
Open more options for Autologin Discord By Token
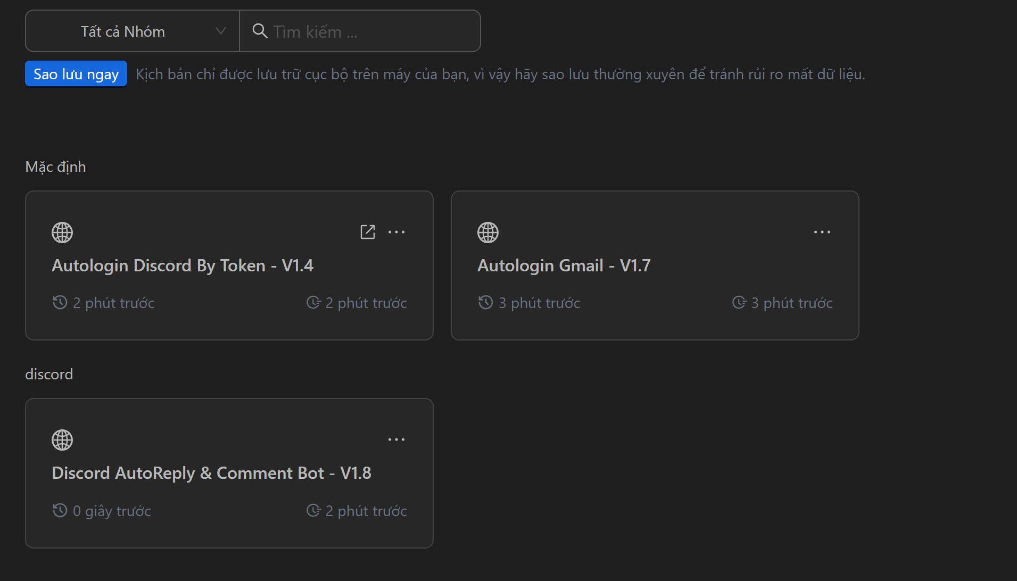396,232
